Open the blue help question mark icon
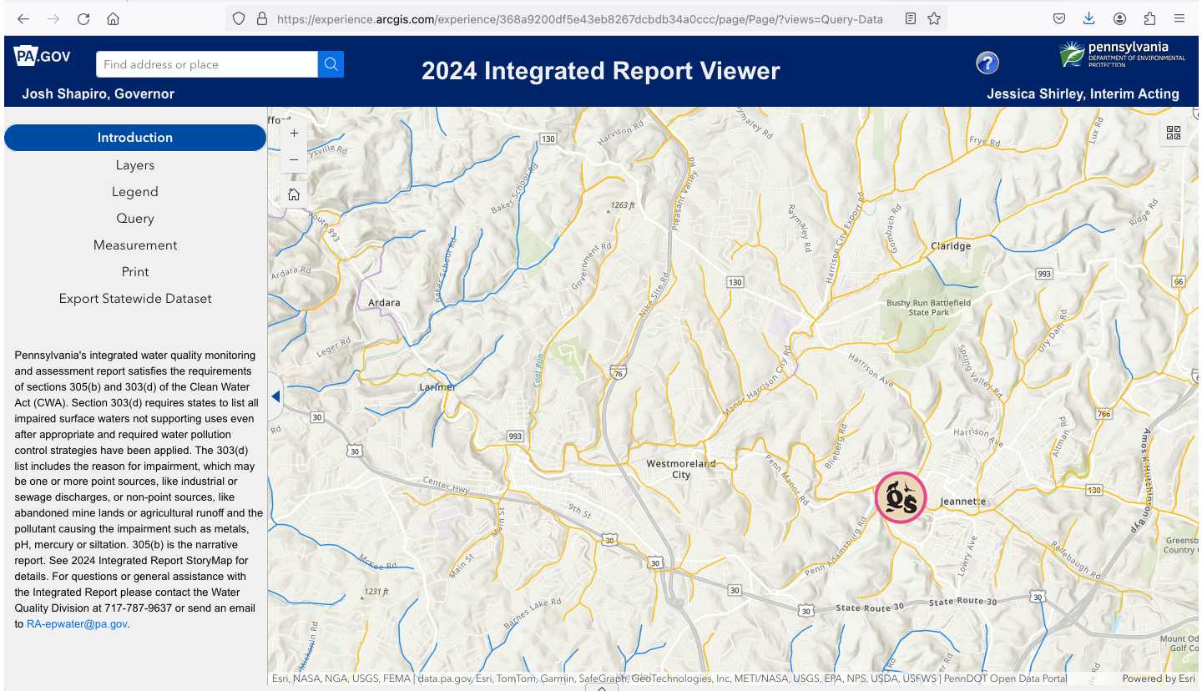This screenshot has height=691, width=1202. pyautogui.click(x=987, y=63)
